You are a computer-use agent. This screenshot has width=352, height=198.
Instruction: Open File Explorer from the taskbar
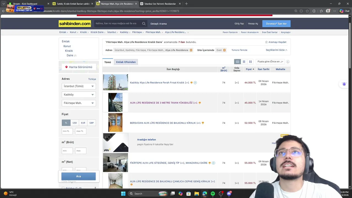(x=197, y=194)
